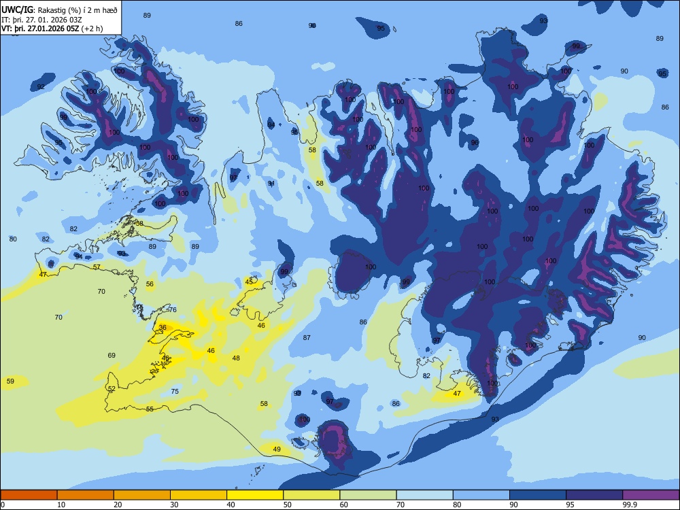Click the map value '49' on the south coast
The image size is (680, 510).
(277, 449)
